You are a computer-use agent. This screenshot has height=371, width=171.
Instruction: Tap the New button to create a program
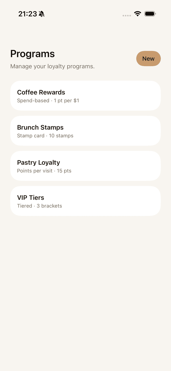coord(149,58)
